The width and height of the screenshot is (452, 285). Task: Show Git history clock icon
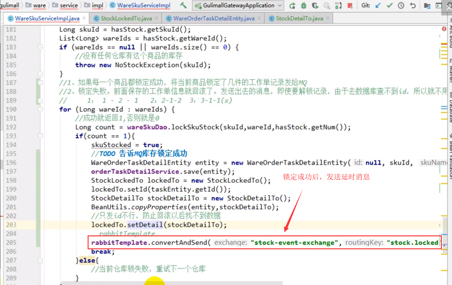pos(401,6)
